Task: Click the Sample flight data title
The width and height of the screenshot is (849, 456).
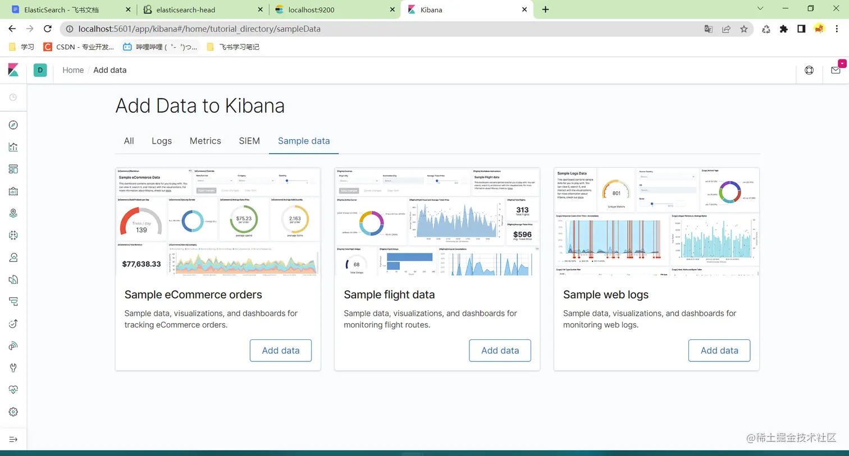Action: (x=389, y=294)
